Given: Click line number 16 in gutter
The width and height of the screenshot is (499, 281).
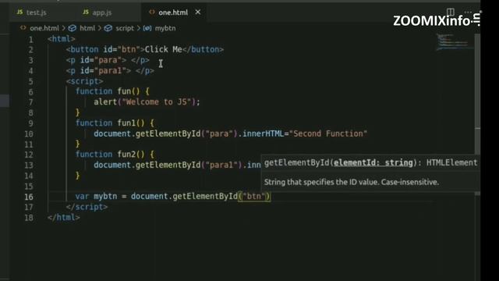Looking at the screenshot, I should point(29,197).
